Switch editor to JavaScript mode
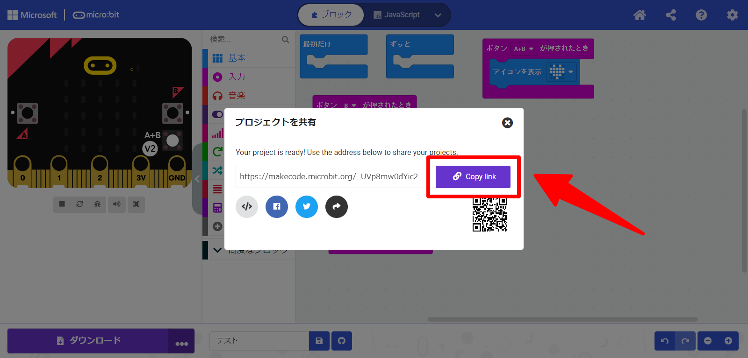This screenshot has height=358, width=748. (396, 15)
